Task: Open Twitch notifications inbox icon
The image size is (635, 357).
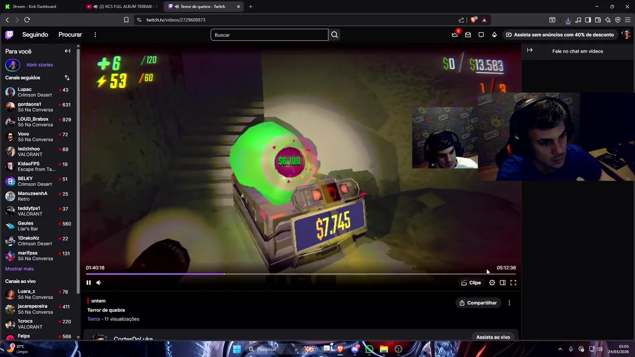Action: pyautogui.click(x=468, y=35)
